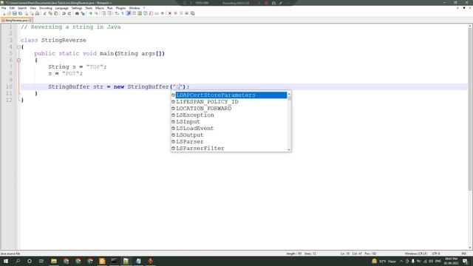This screenshot has height=266, width=473.
Task: Click the Zoom Out toolbar icon
Action: 96,13
